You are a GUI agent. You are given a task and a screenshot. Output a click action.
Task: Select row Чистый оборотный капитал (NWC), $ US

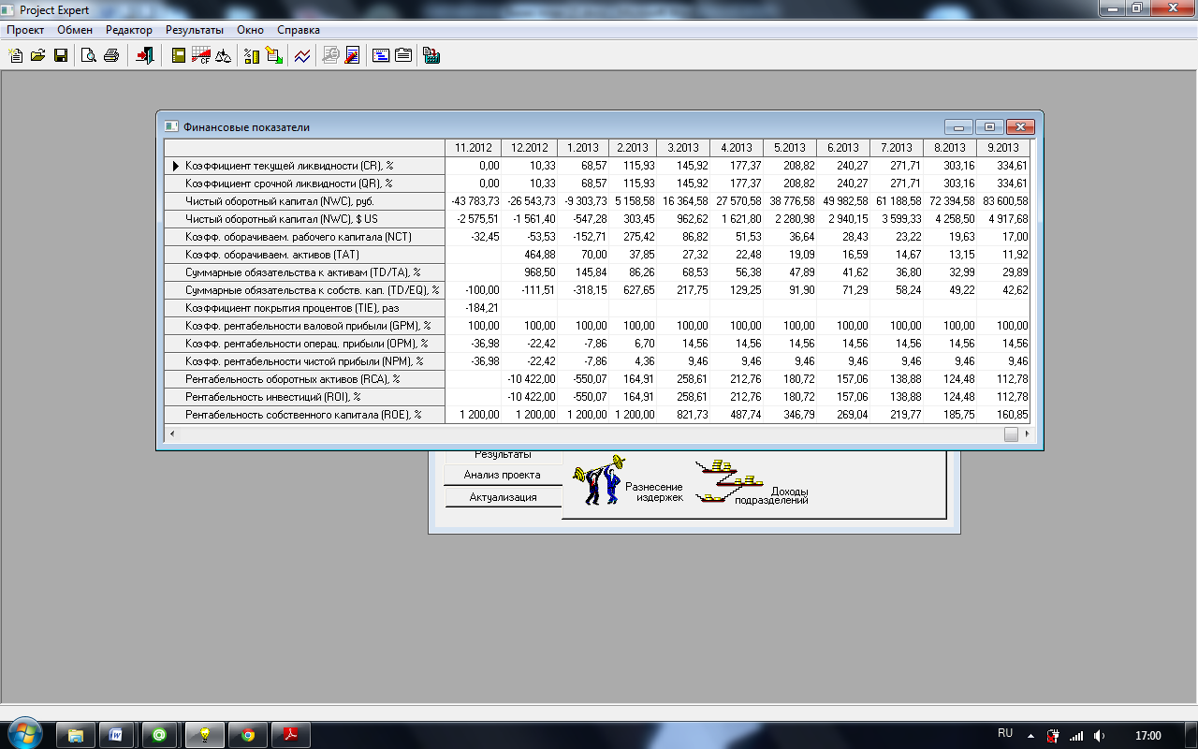305,219
